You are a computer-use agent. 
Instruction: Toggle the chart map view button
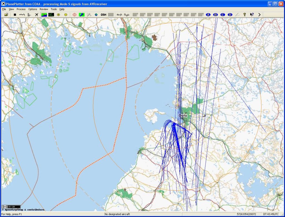(44, 15)
